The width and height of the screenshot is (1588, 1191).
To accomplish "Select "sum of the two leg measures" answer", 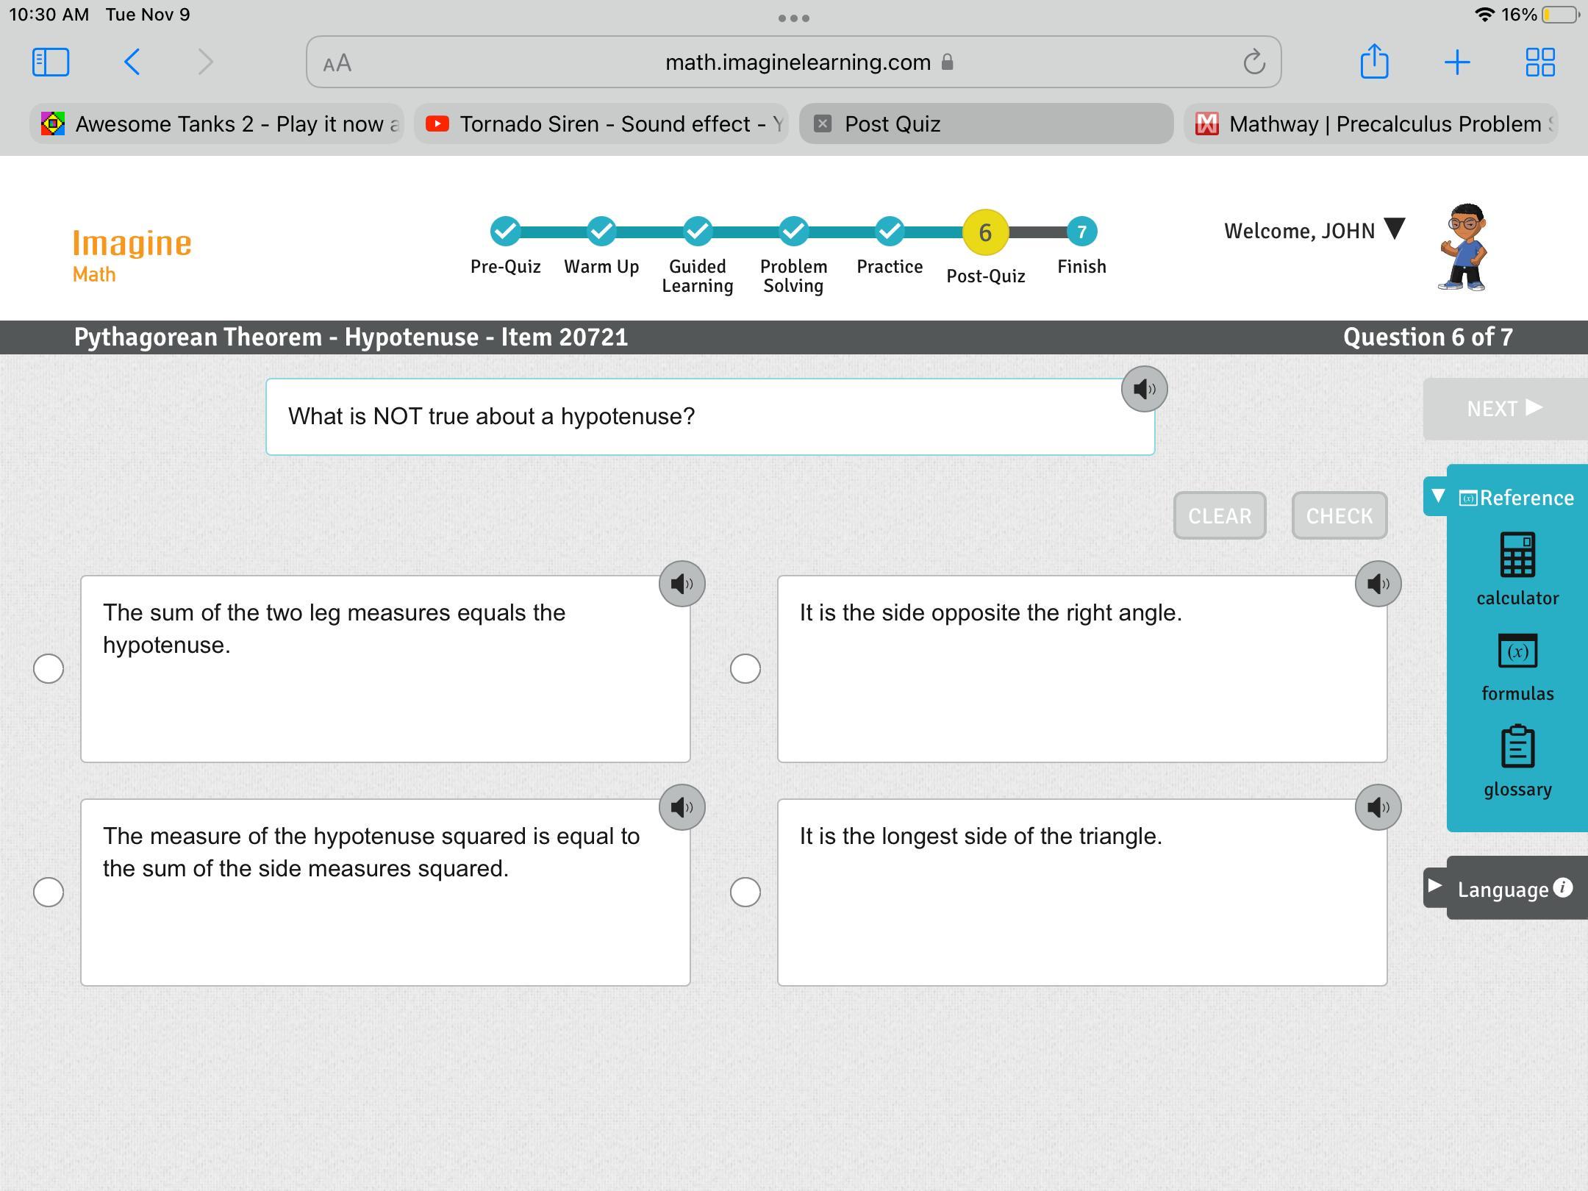I will pyautogui.click(x=49, y=668).
